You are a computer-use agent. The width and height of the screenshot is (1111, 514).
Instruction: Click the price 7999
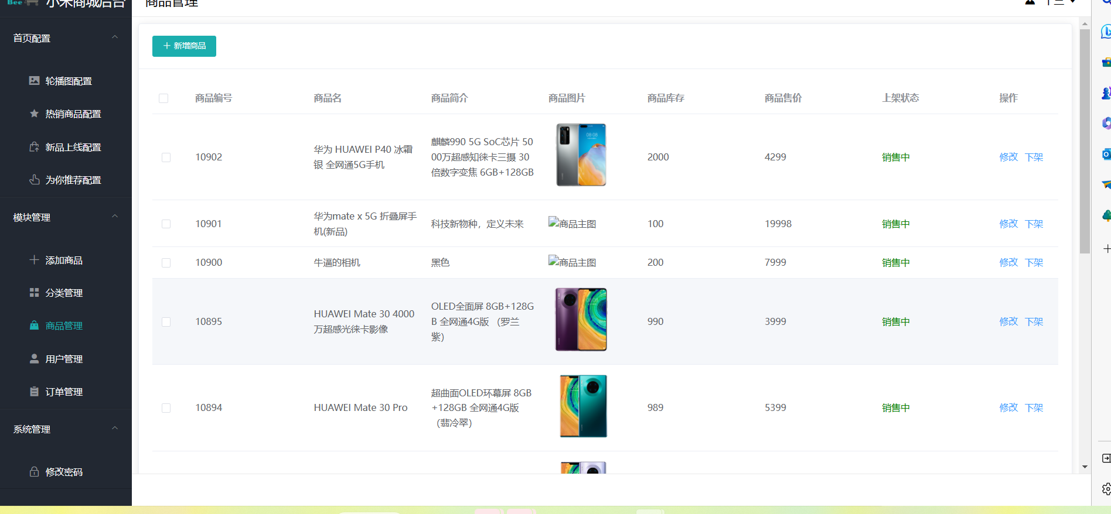775,262
